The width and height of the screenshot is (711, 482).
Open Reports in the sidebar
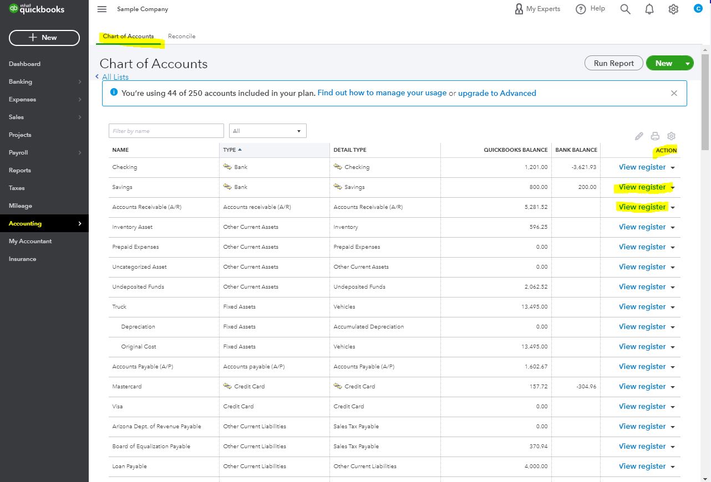tap(20, 170)
